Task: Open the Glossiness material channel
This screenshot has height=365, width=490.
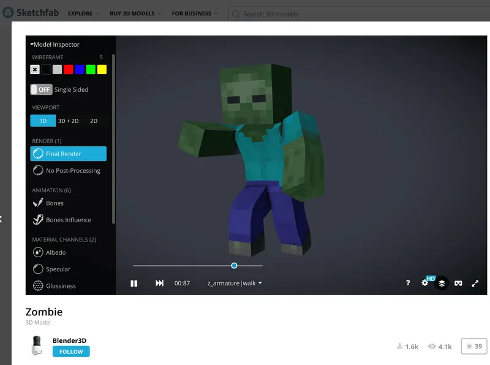Action: pos(39,285)
